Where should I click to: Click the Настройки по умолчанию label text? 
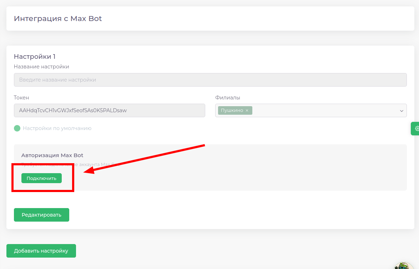point(57,128)
